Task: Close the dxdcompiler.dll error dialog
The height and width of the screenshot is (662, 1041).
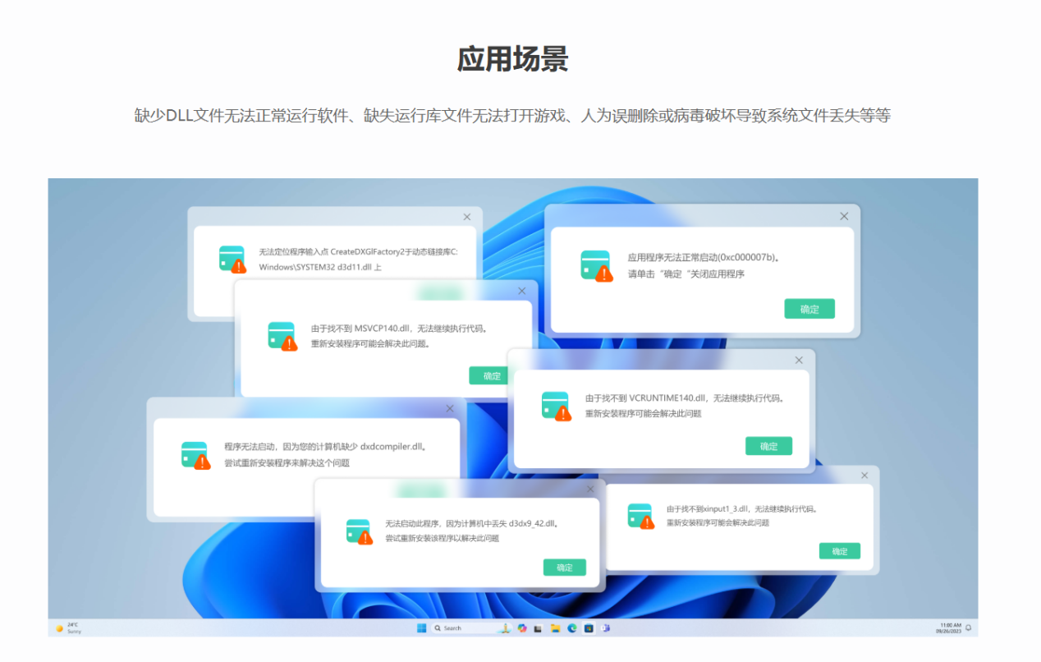Action: coord(450,408)
